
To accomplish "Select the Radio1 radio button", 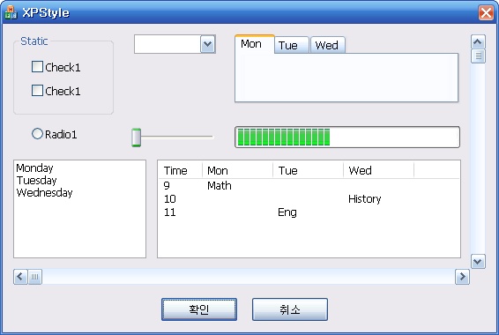I will 37,134.
